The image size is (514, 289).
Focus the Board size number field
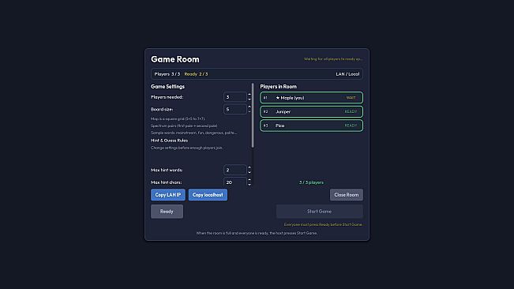point(234,109)
